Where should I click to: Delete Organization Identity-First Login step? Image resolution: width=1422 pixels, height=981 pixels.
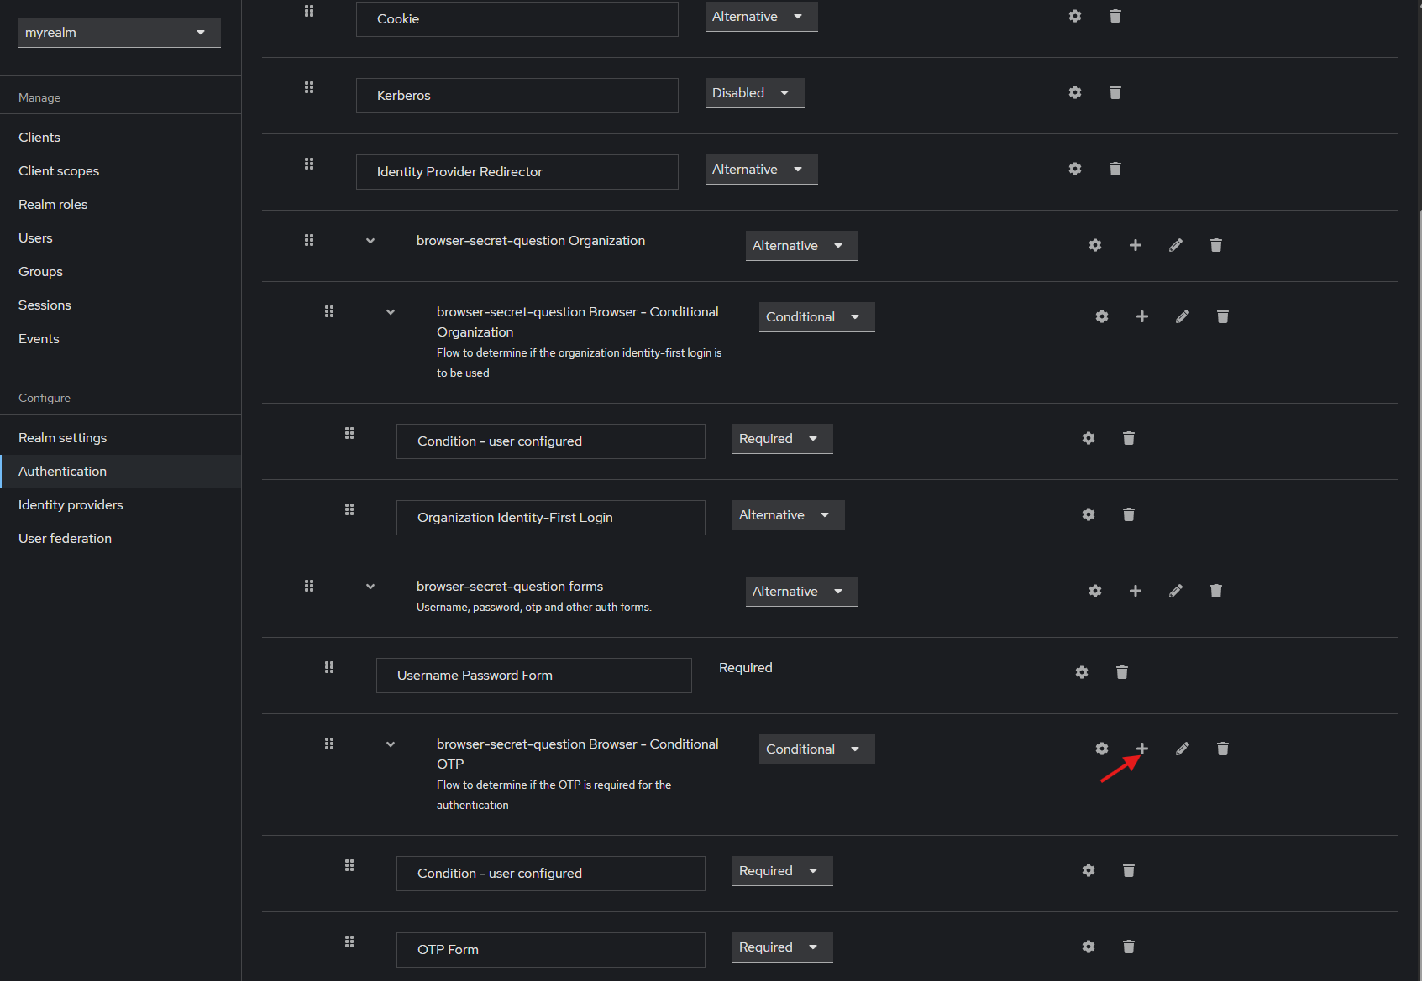pyautogui.click(x=1128, y=514)
